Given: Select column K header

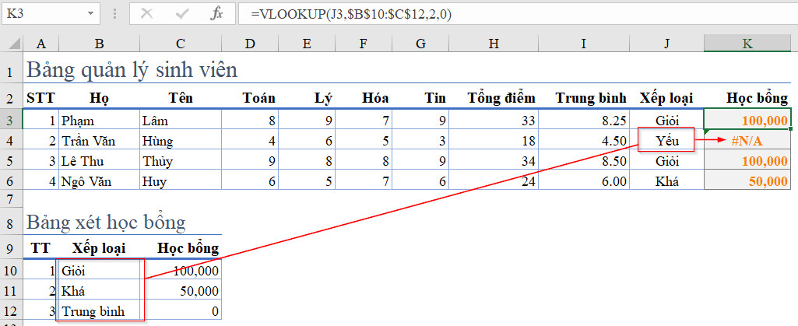Looking at the screenshot, I should tap(747, 44).
